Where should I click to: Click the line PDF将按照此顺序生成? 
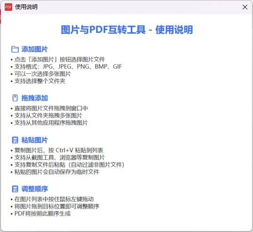[x=42, y=214]
